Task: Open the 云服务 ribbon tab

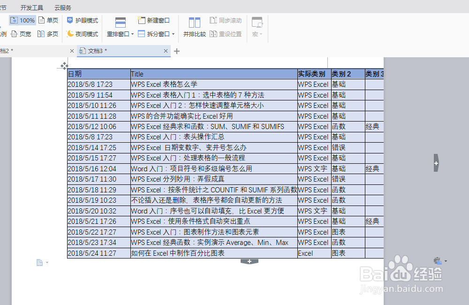Action: 63,8
